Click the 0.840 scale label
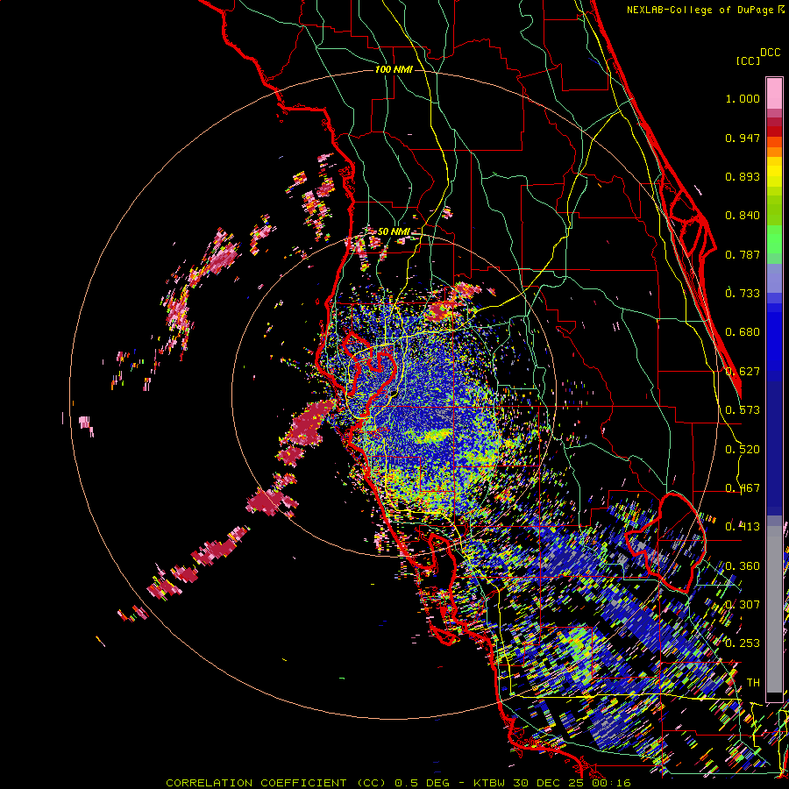Image resolution: width=789 pixels, height=789 pixels. click(743, 216)
